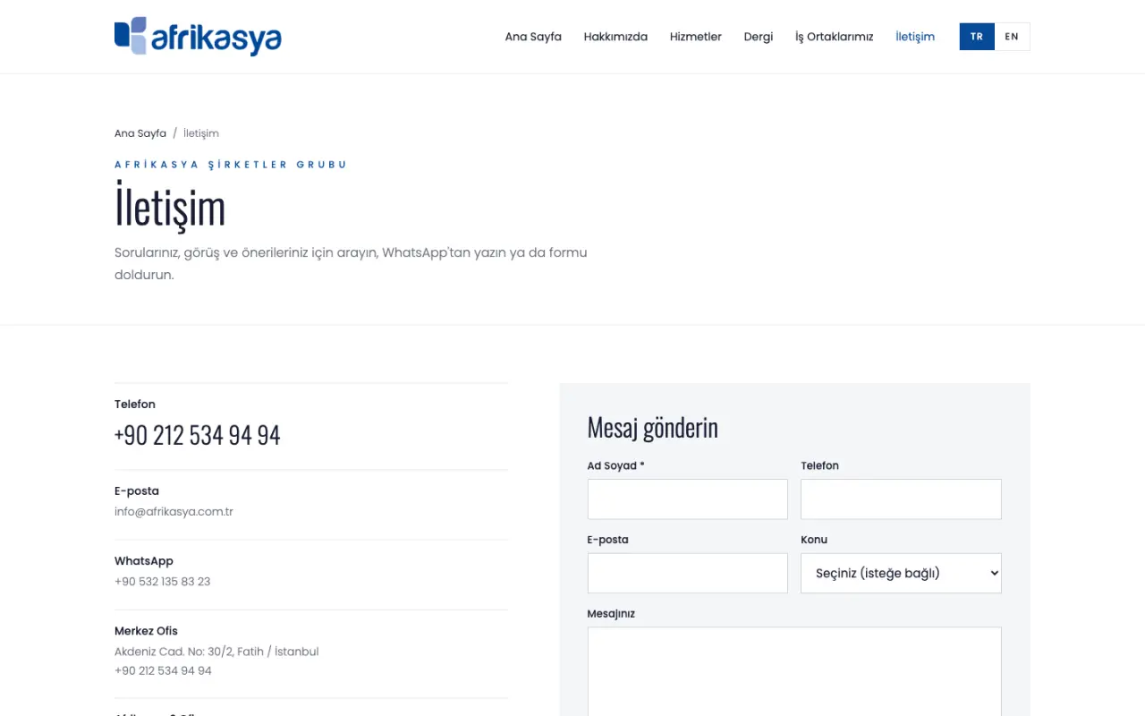Click the Mesaj gönderin heading
Screen dimensions: 1145x716
[x=653, y=428]
